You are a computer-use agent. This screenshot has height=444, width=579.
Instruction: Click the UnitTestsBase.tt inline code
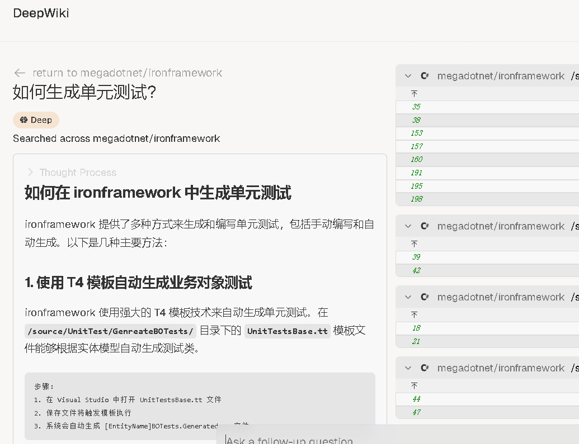[x=288, y=331]
